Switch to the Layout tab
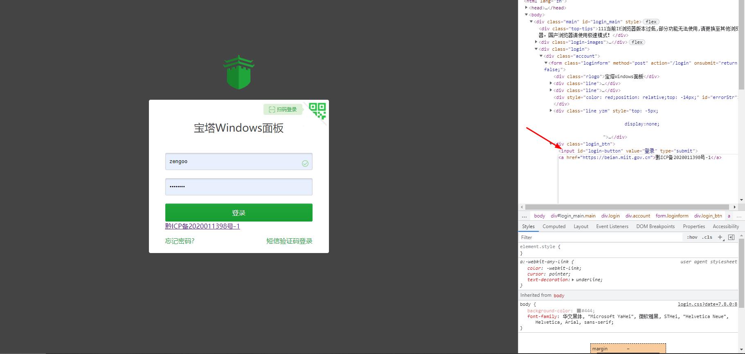The width and height of the screenshot is (745, 354). click(581, 226)
